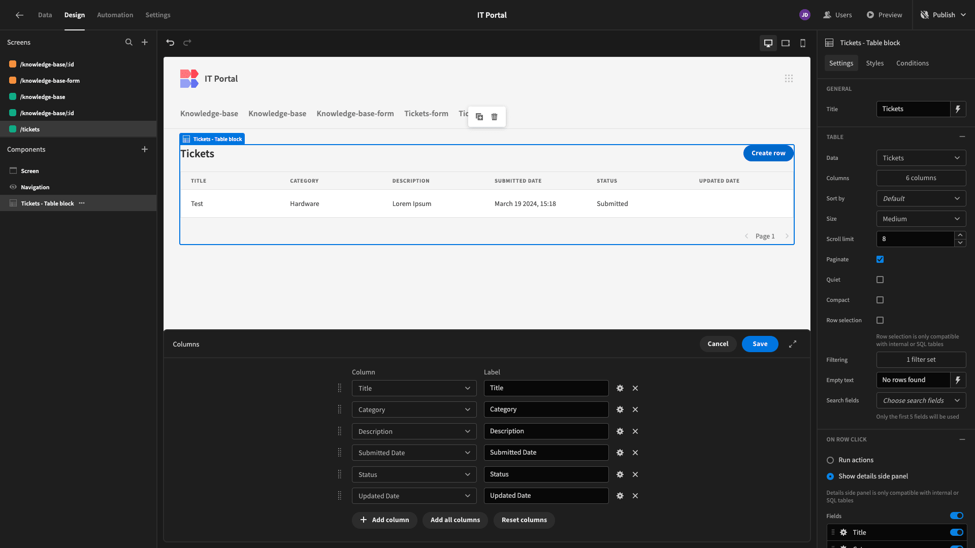Collapse the TABLE section

pyautogui.click(x=962, y=137)
